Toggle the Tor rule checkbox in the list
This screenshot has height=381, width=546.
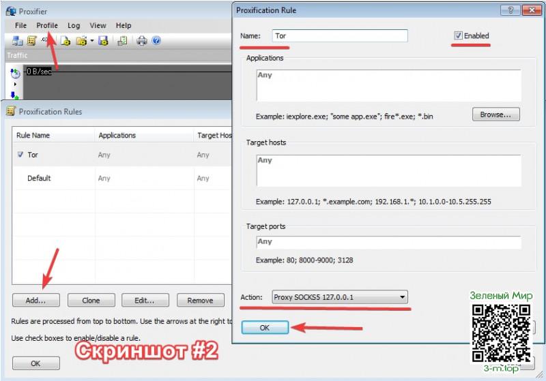[x=20, y=155]
